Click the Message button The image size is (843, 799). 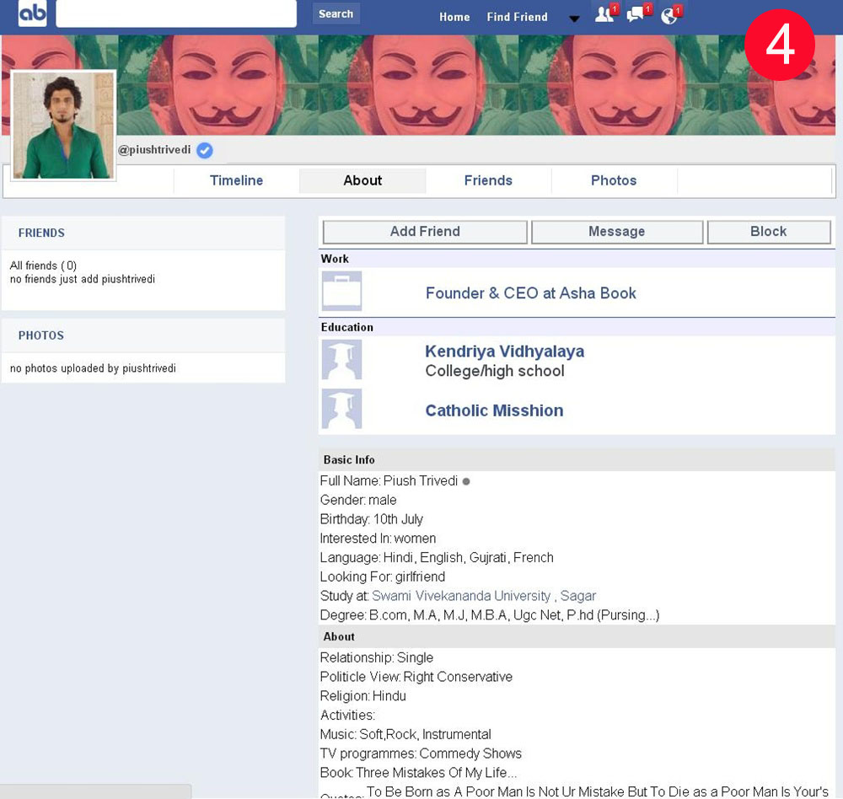tap(617, 232)
